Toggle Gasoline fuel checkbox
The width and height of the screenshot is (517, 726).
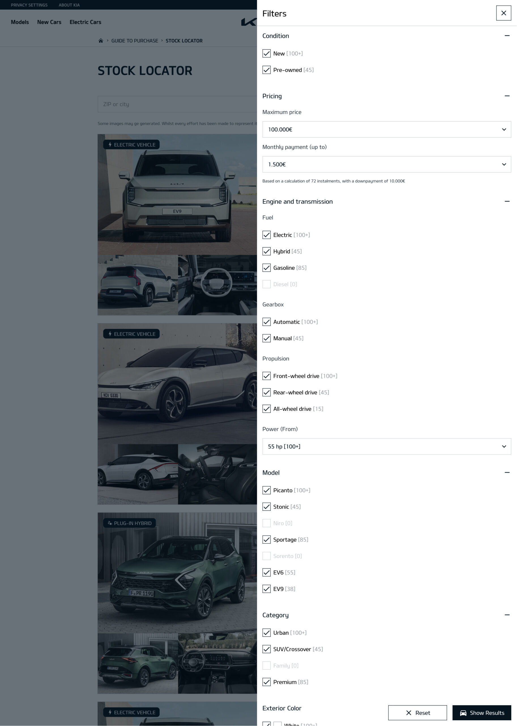tap(266, 268)
